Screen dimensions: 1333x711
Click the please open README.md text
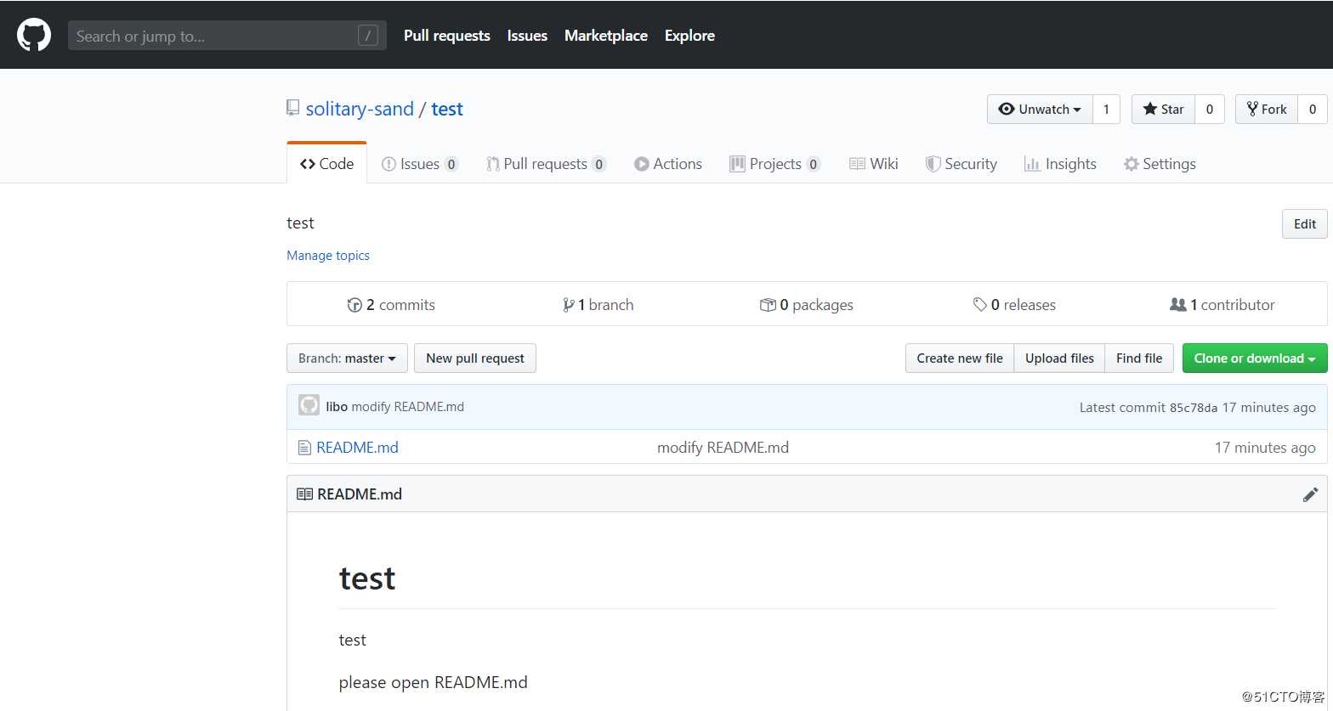pos(433,682)
